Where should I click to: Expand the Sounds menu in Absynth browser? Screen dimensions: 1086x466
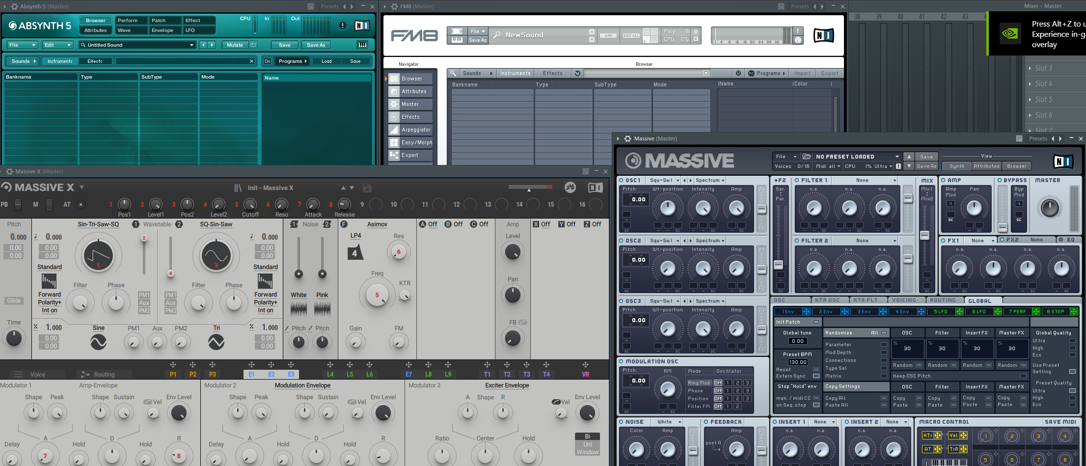23,61
